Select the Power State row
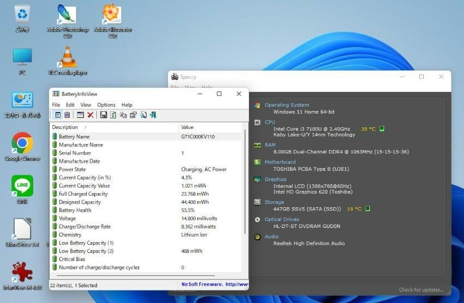Screen dimensions: 464x303 click(x=146, y=169)
